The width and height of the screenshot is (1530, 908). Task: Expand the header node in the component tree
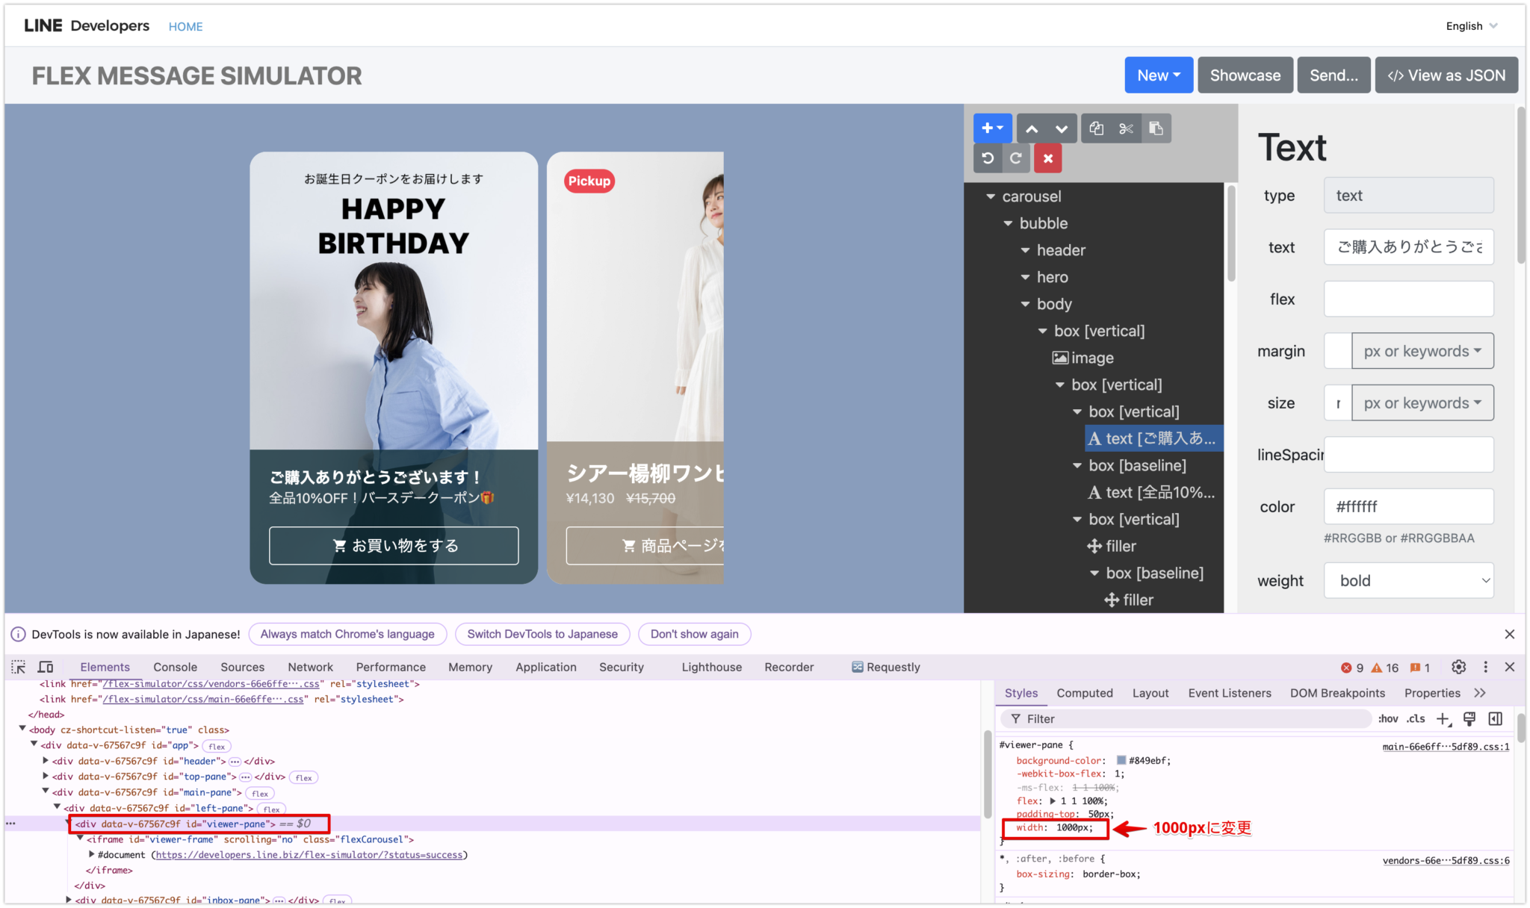coord(1025,250)
